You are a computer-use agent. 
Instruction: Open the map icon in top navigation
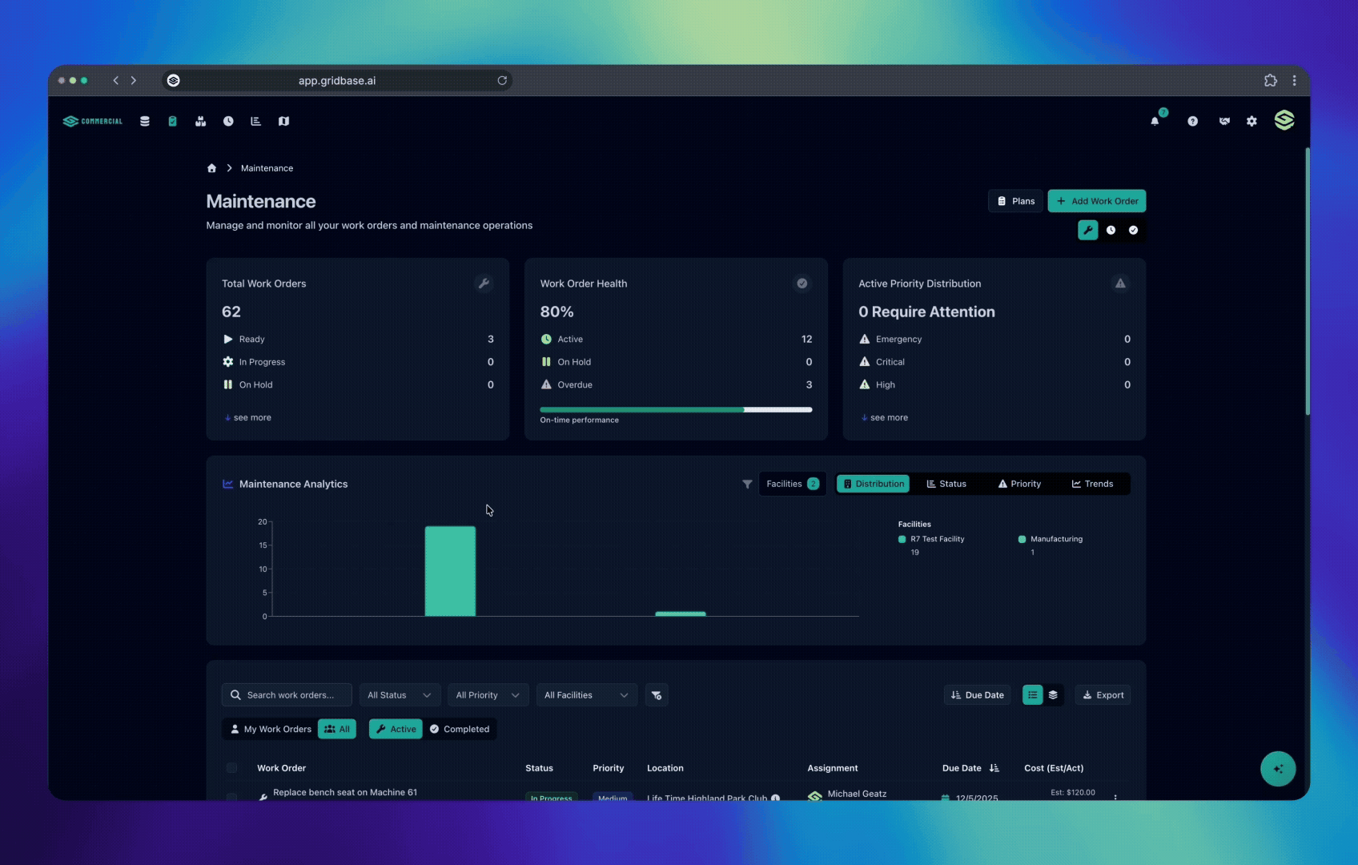(x=283, y=121)
